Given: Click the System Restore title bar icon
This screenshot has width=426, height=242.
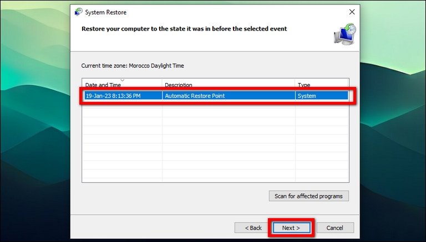Looking at the screenshot, I should [79, 12].
